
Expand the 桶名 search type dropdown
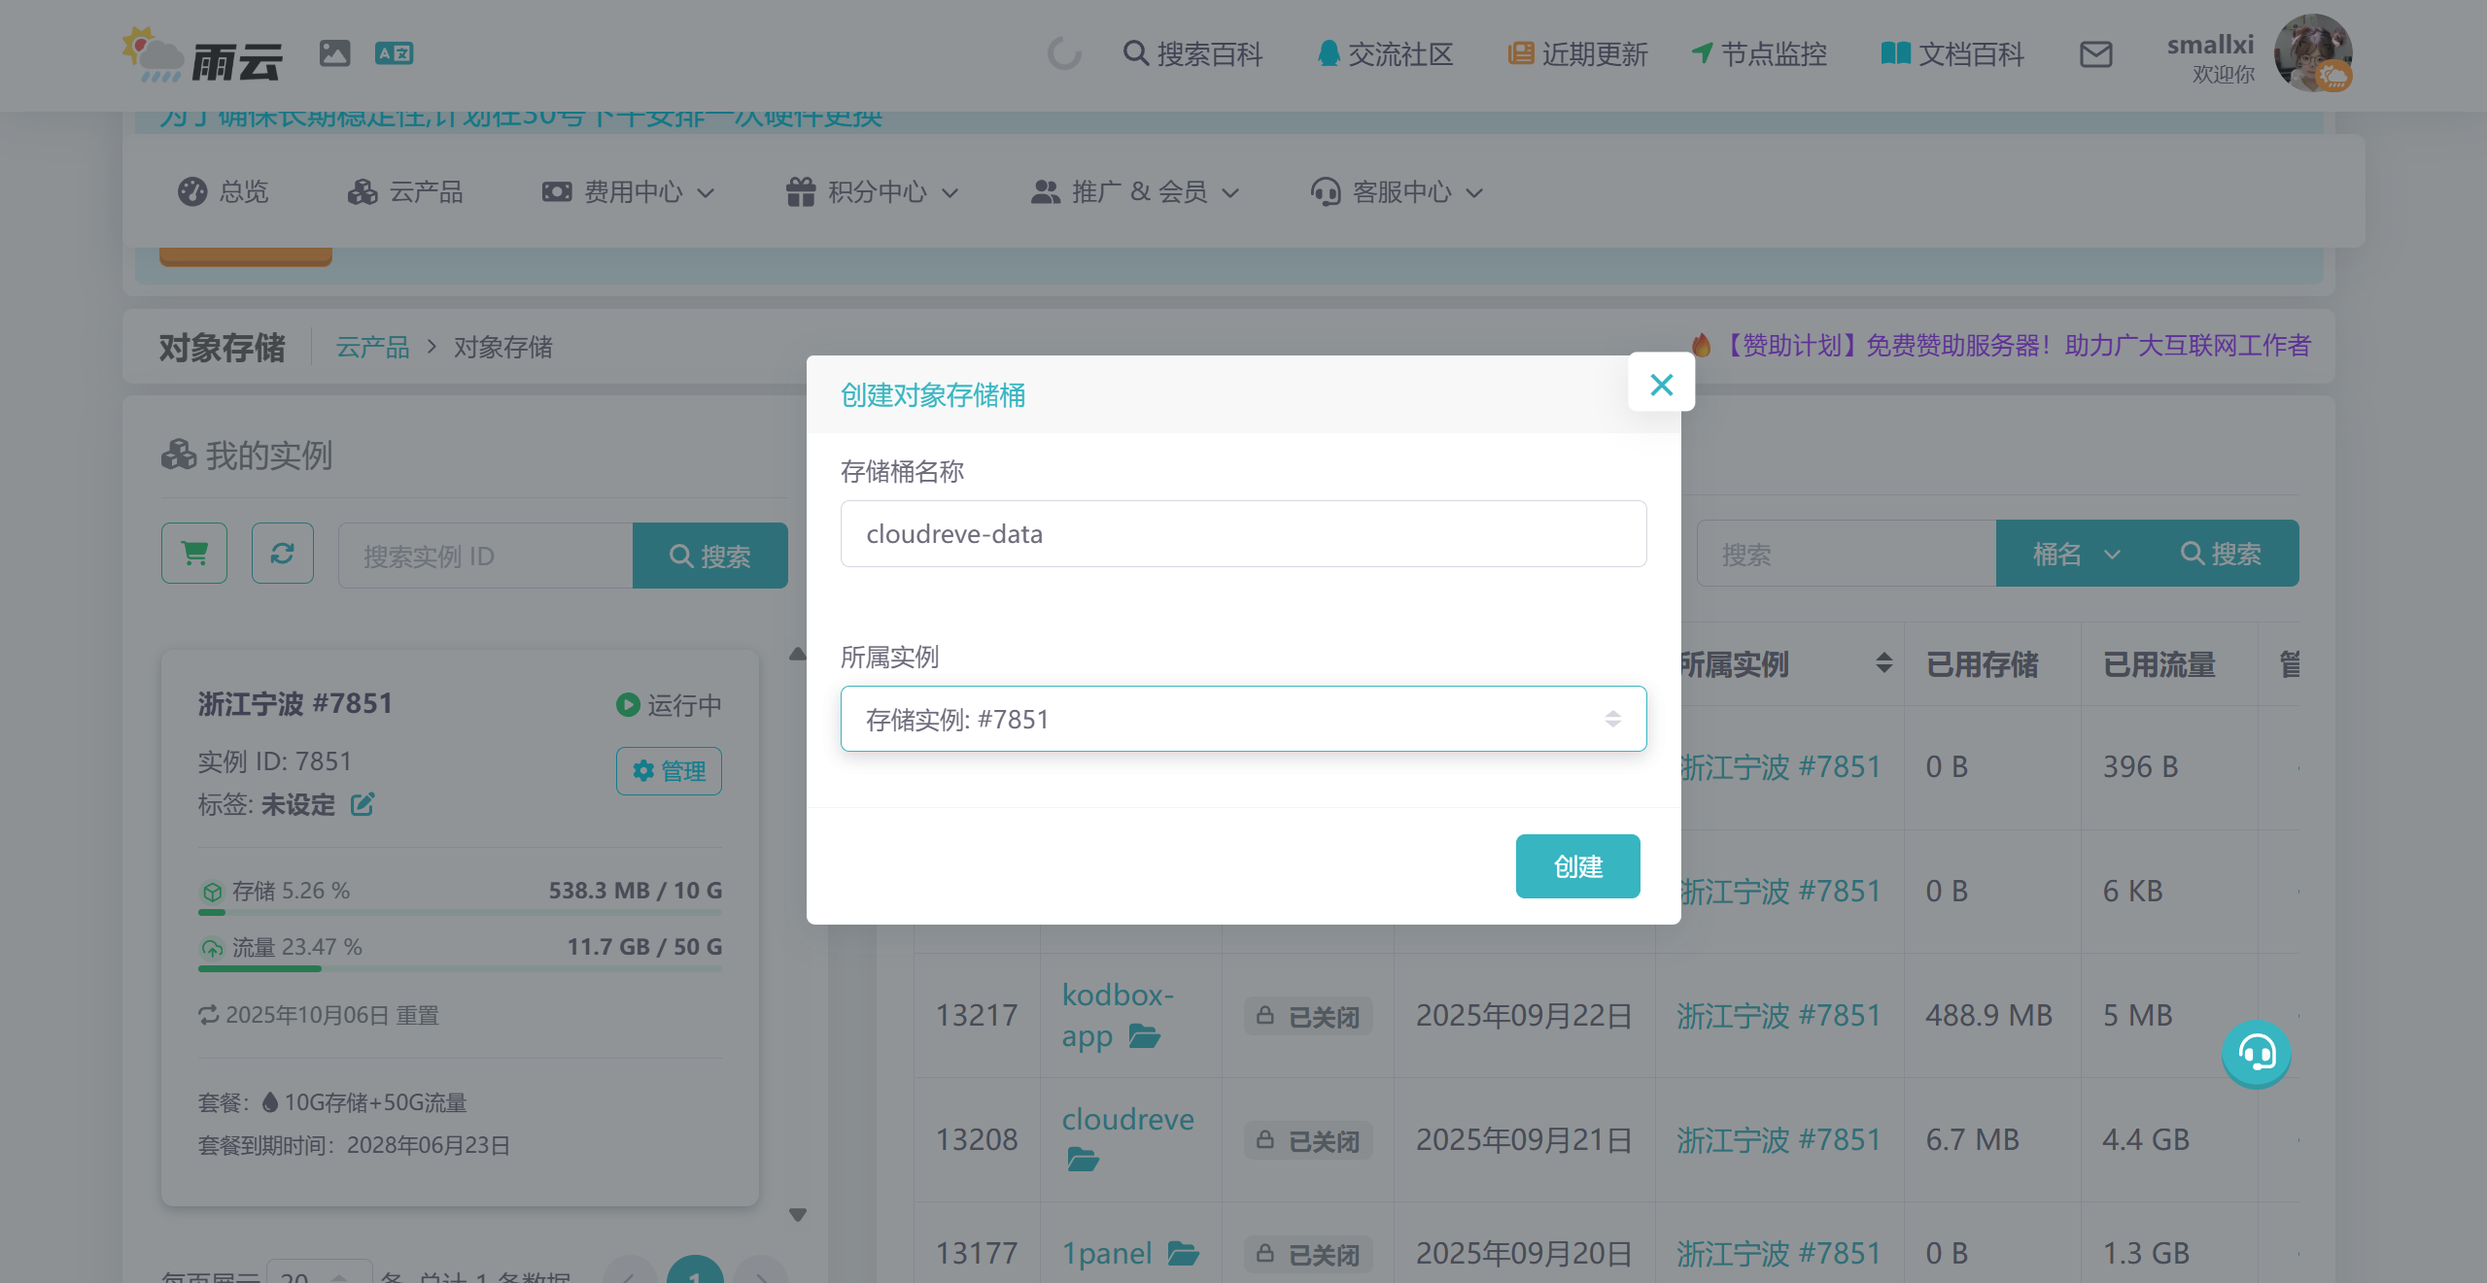click(2074, 555)
